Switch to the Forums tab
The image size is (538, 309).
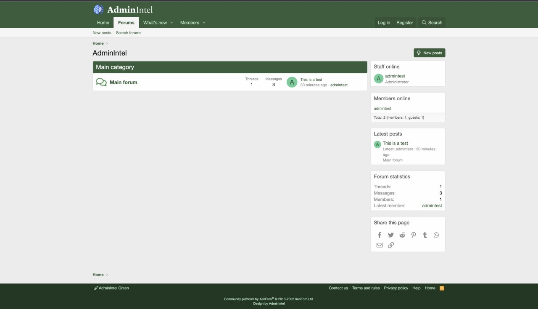(126, 23)
